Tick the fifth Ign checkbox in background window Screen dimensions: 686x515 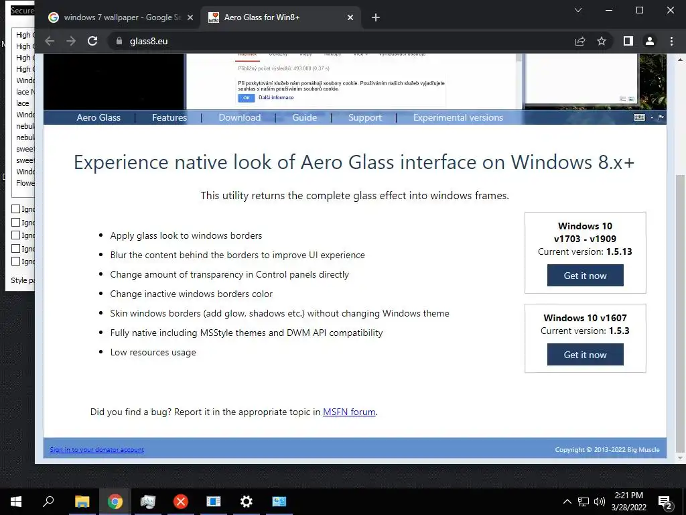tap(16, 262)
